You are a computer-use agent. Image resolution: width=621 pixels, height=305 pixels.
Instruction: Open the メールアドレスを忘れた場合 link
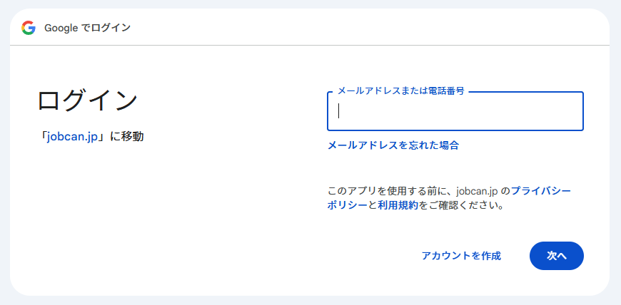point(393,145)
